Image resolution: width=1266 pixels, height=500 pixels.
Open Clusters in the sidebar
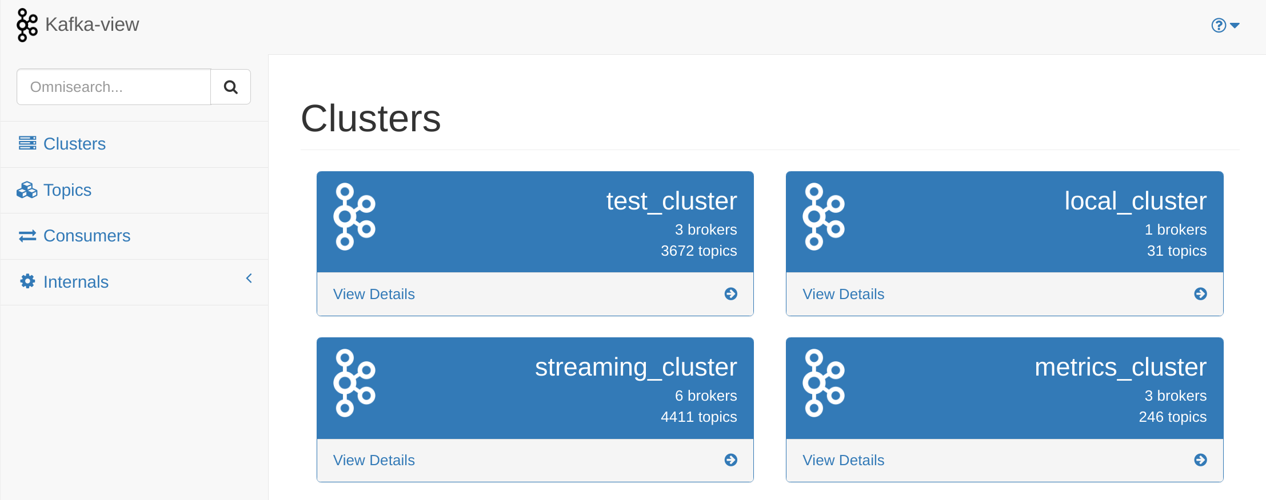pyautogui.click(x=74, y=144)
